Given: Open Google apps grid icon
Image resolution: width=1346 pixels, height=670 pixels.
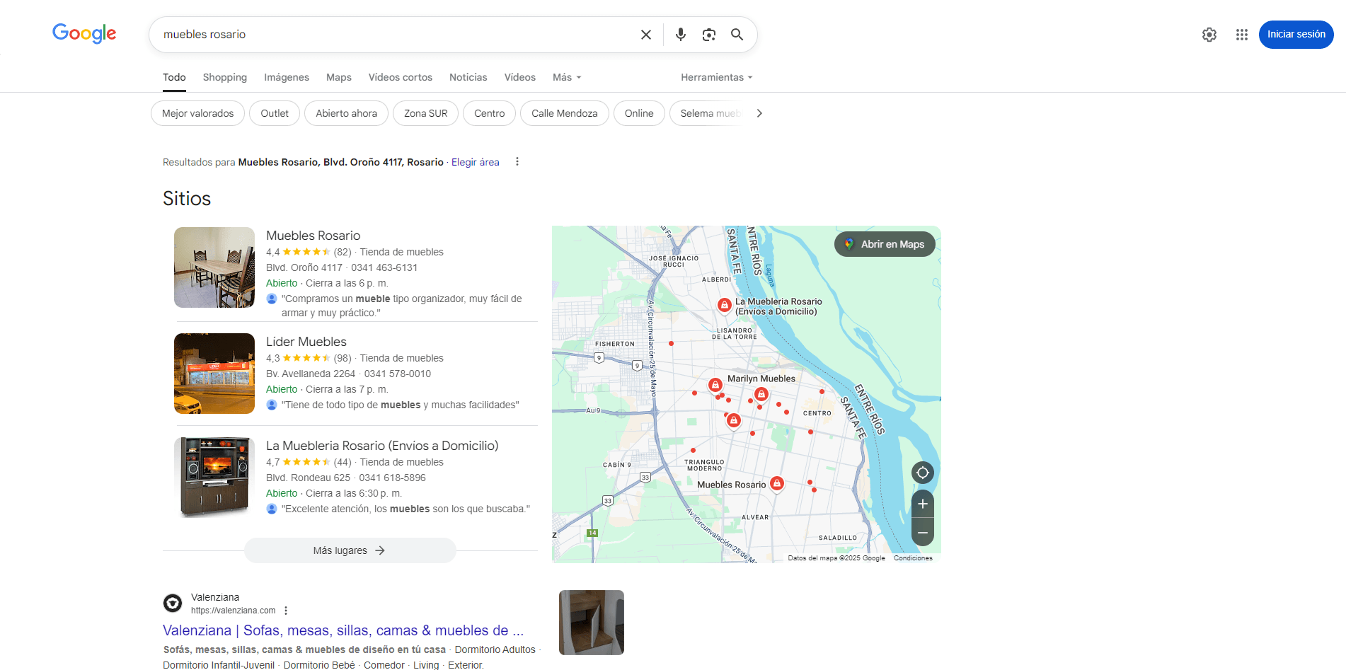Looking at the screenshot, I should 1241,35.
